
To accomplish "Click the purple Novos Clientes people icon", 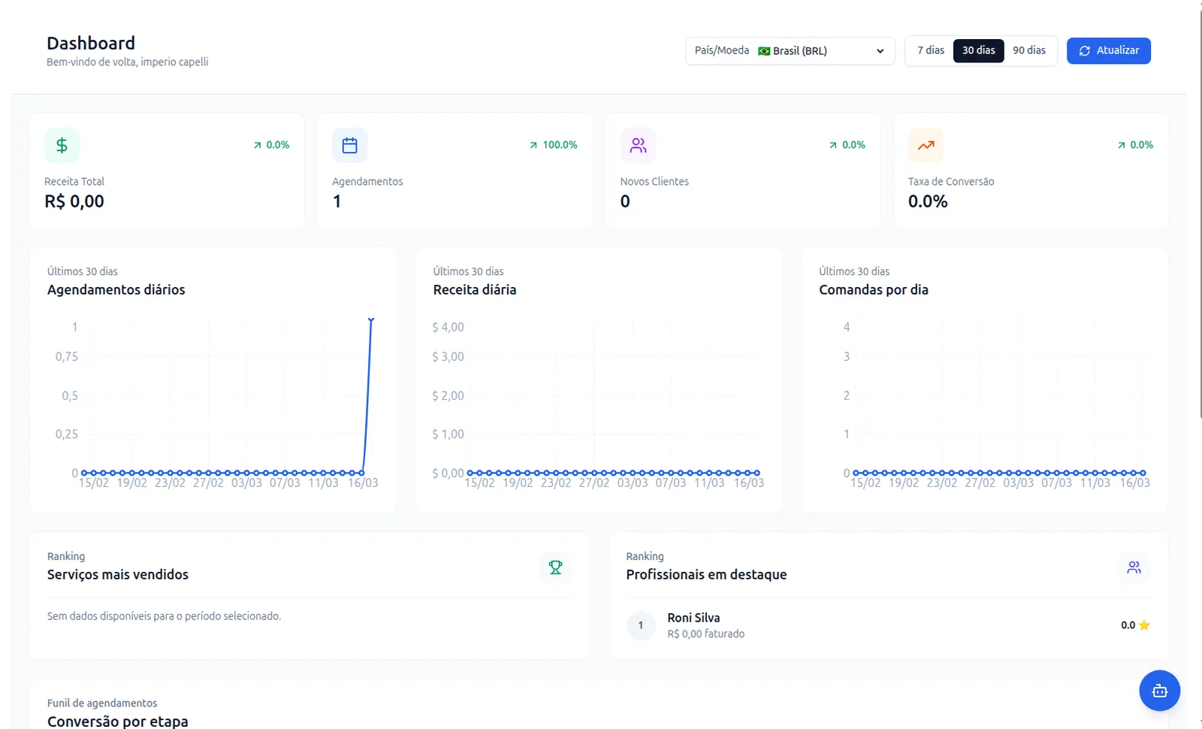I will tap(638, 145).
